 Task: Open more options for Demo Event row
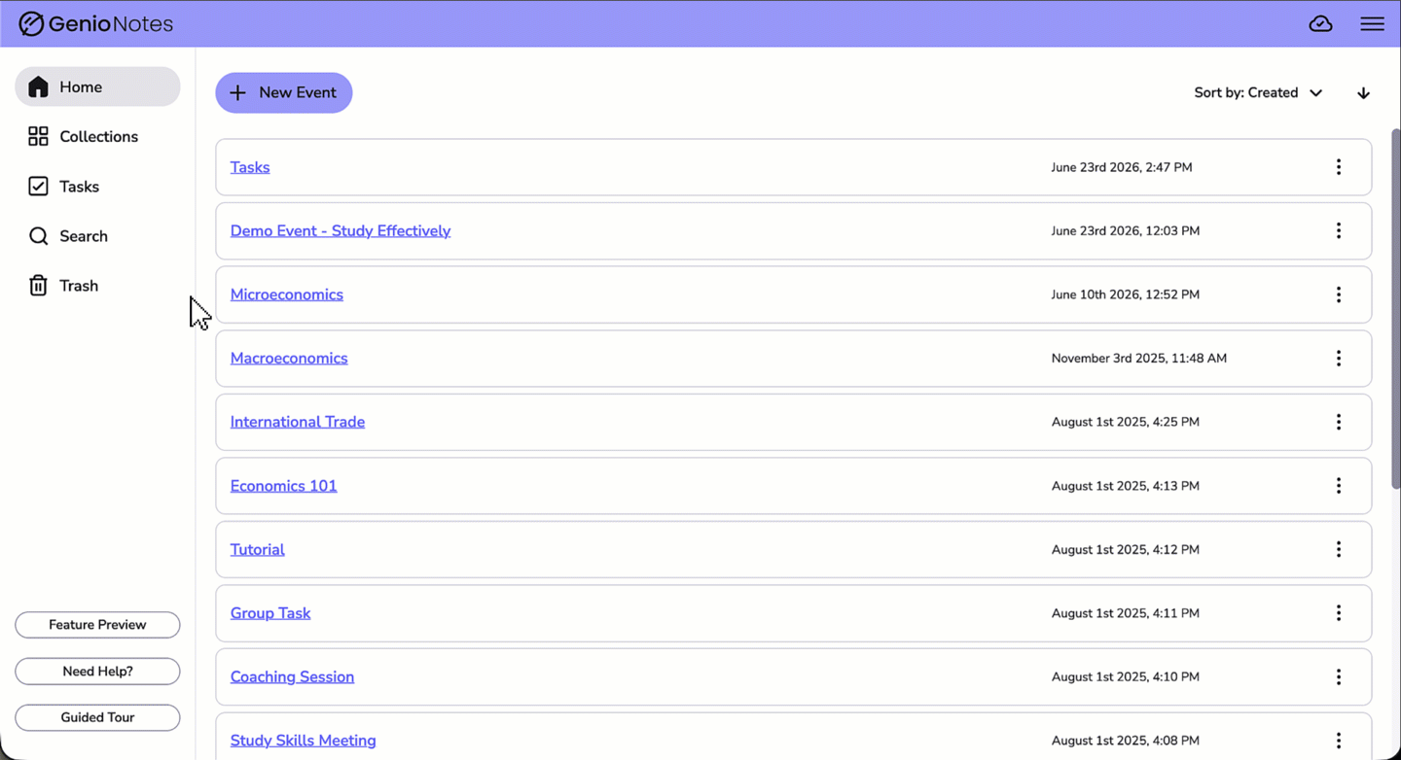[1339, 230]
